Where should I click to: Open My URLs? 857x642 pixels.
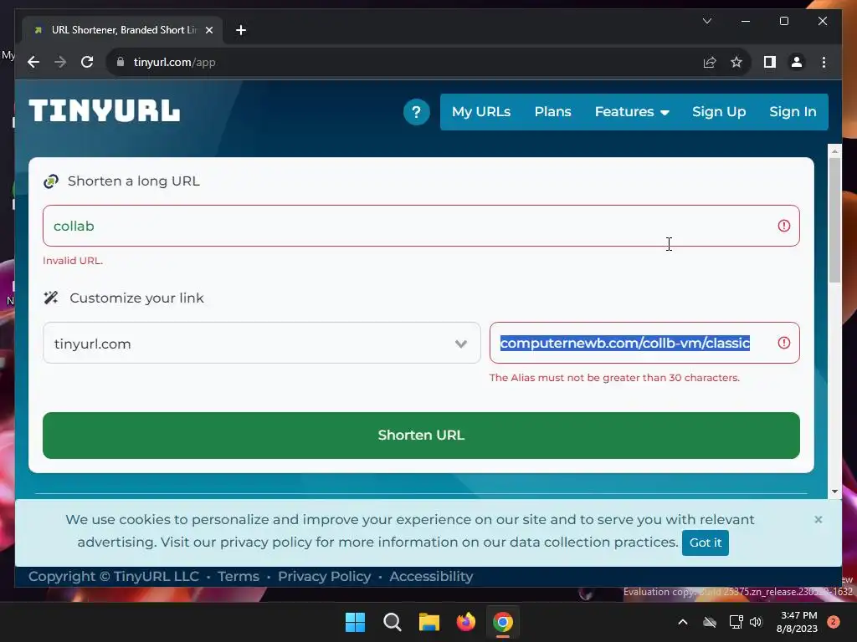coord(481,112)
